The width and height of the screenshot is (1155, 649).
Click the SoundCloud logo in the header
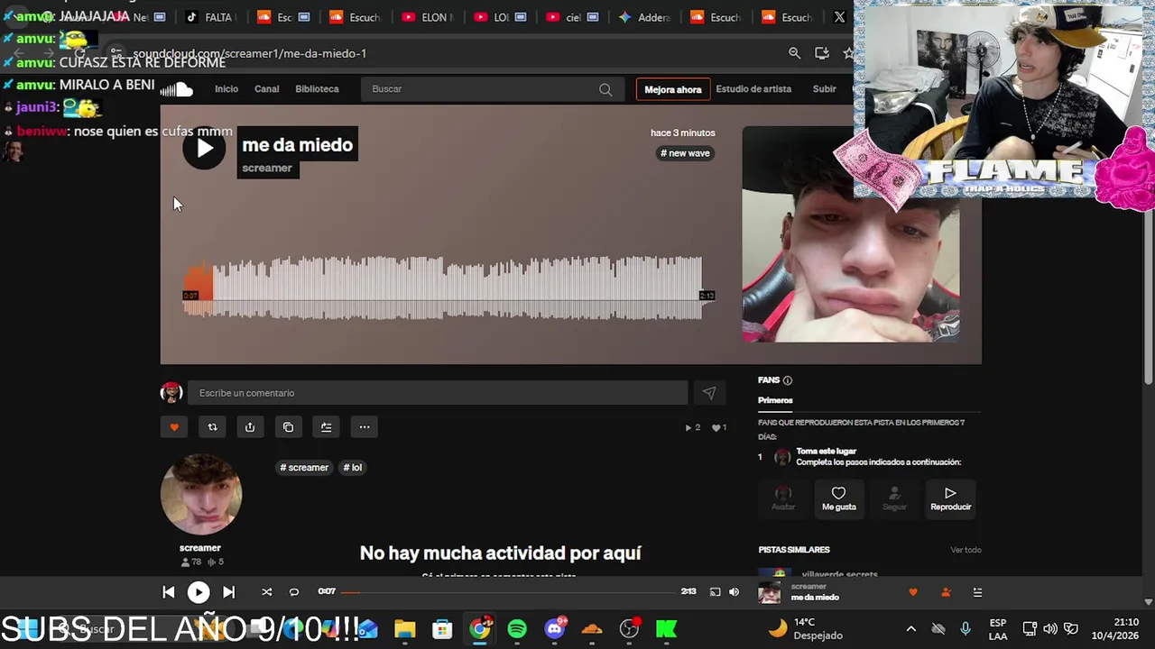pos(177,88)
